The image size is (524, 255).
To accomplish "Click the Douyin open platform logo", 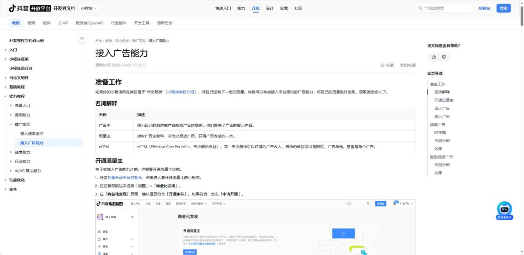I will click(30, 8).
